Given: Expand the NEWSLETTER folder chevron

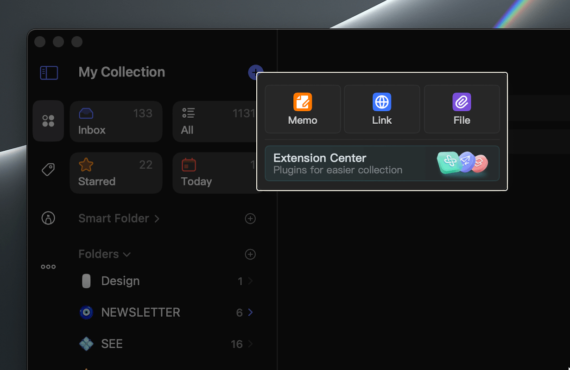Looking at the screenshot, I should [x=250, y=313].
